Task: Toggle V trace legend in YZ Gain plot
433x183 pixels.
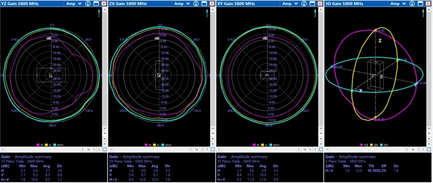Action: coord(48,145)
